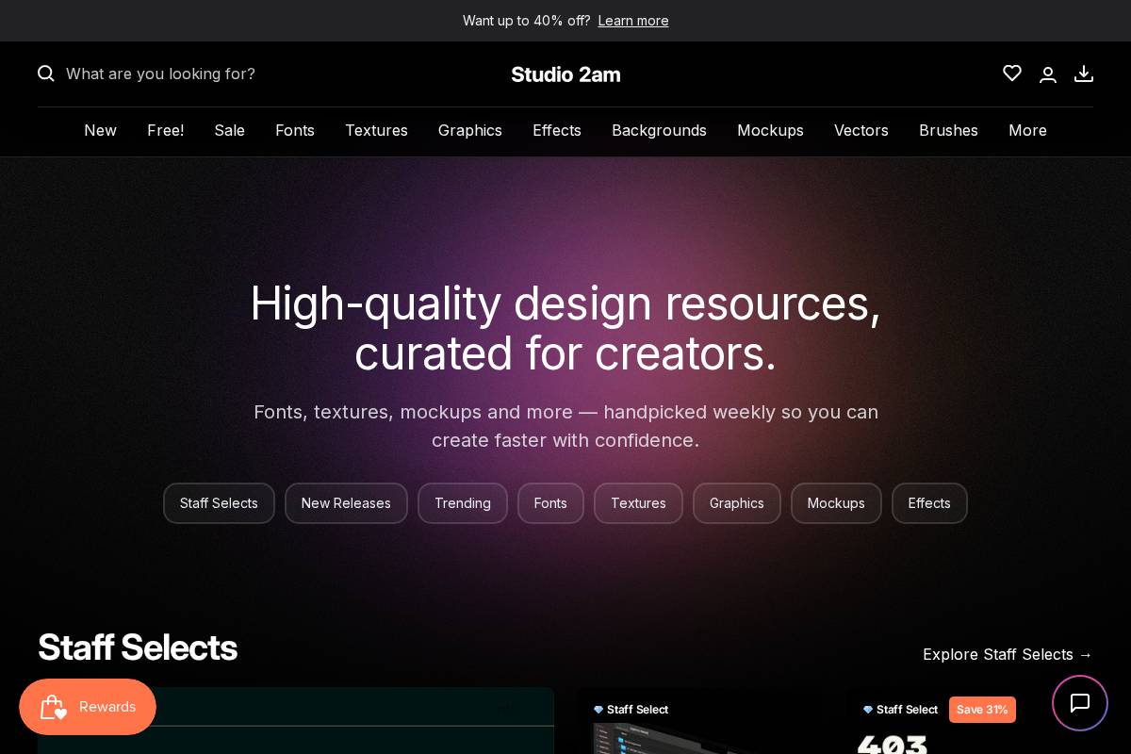This screenshot has height=754, width=1131.
Task: Open the wishlist heart icon
Action: (x=1012, y=74)
